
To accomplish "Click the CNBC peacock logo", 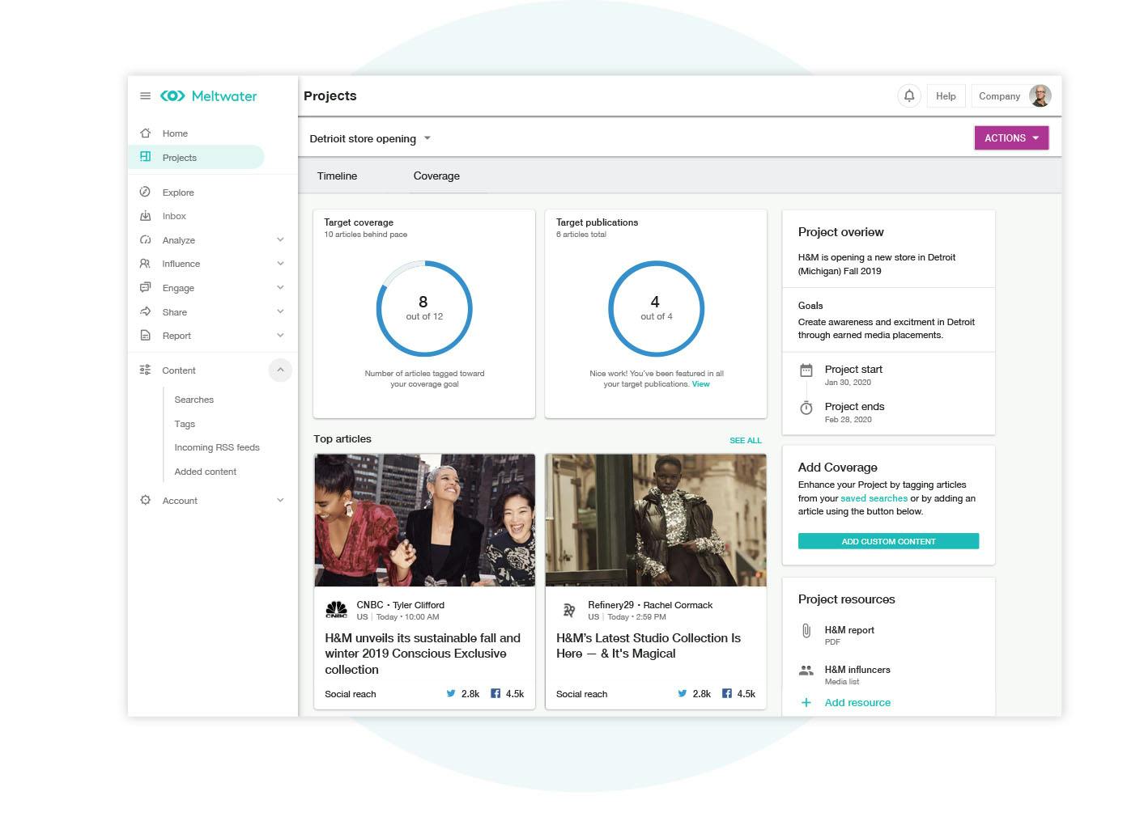I will (336, 610).
